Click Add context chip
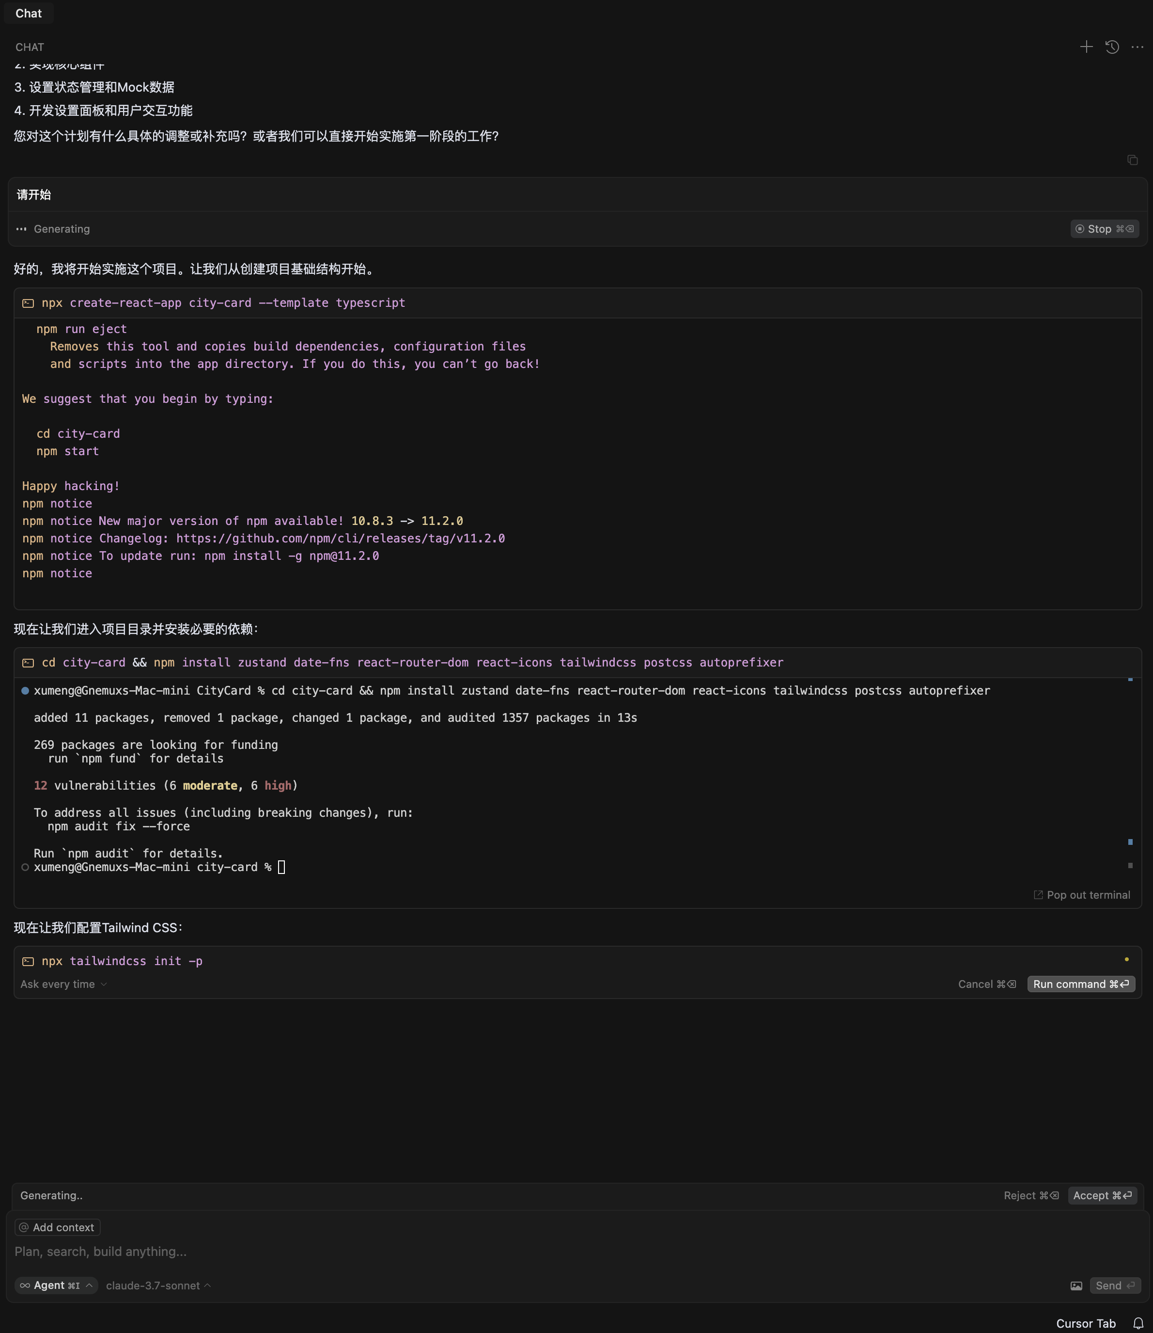This screenshot has height=1333, width=1153. (x=57, y=1227)
